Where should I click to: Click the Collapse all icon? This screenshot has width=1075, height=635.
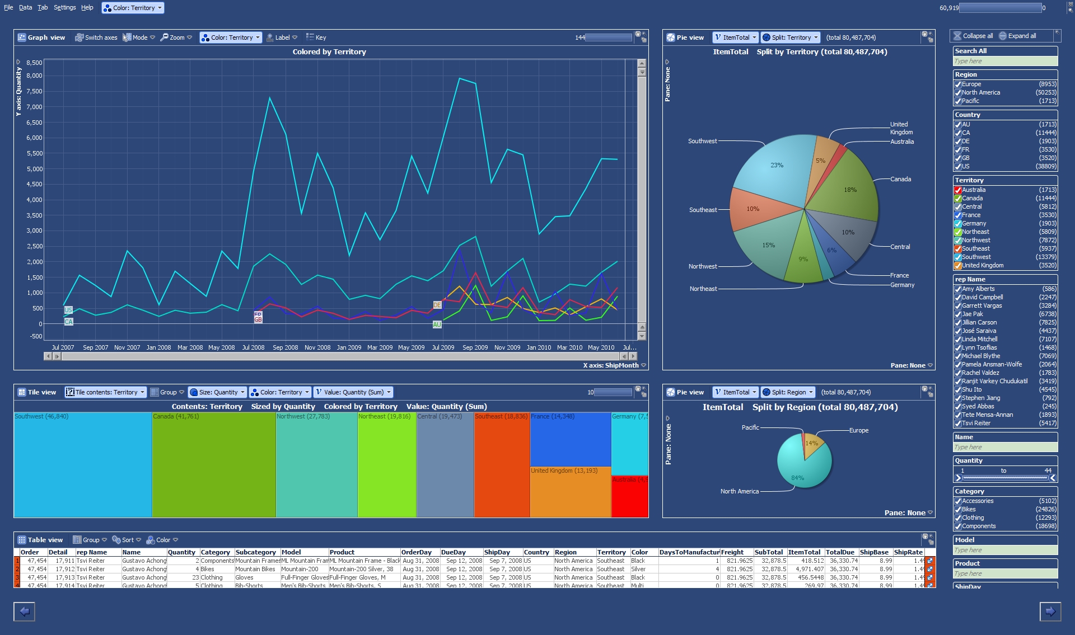[957, 36]
